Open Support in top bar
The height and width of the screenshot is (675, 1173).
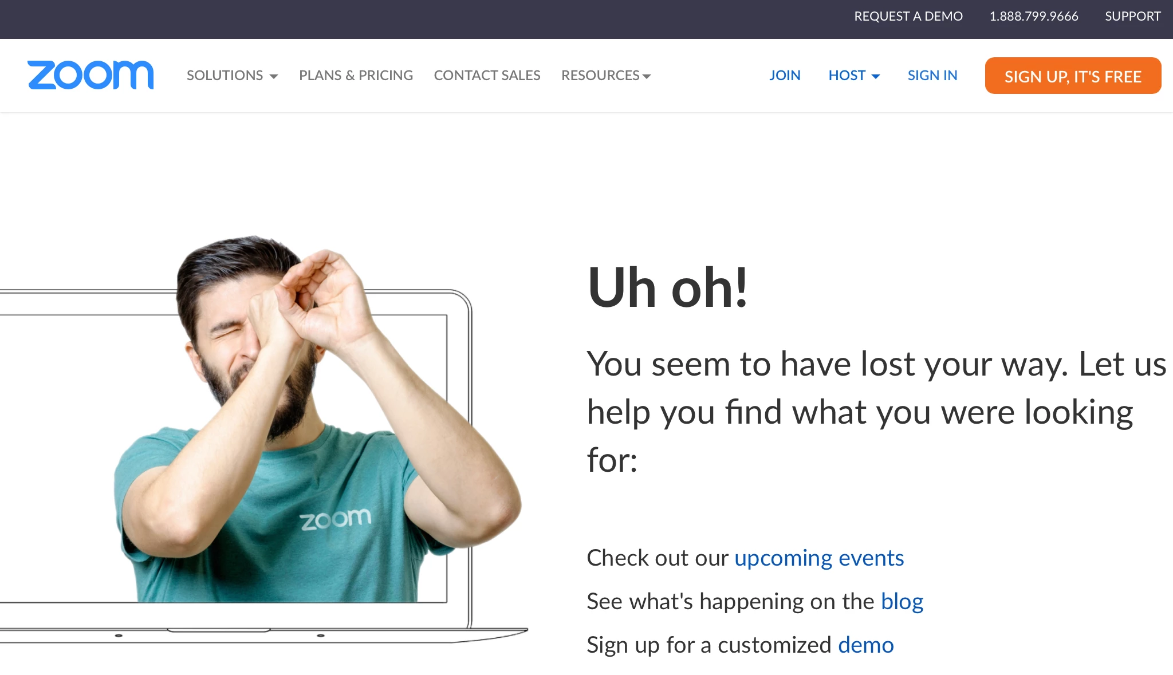click(x=1132, y=16)
